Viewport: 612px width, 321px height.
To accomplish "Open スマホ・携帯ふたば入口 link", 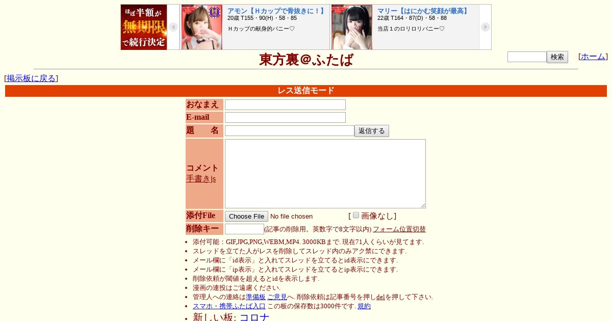I will pos(229,306).
